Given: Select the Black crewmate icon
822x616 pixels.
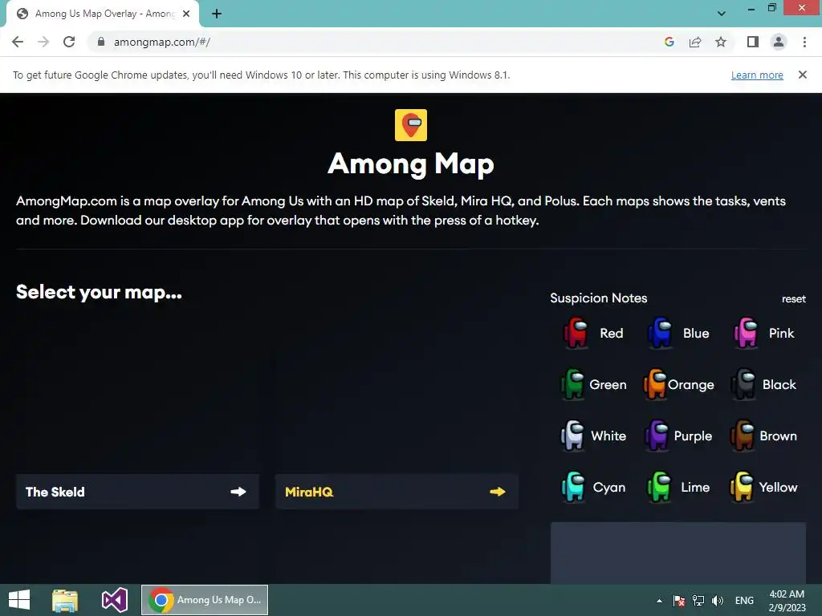Looking at the screenshot, I should click(x=743, y=384).
